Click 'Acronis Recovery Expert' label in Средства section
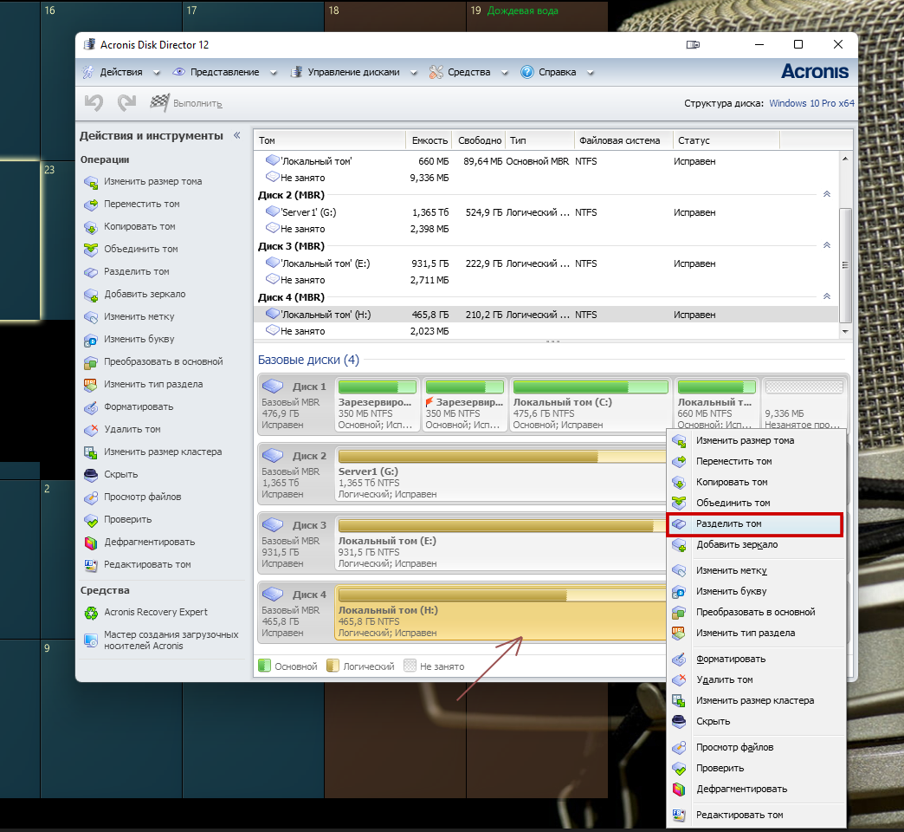This screenshot has height=832, width=904. (x=156, y=612)
